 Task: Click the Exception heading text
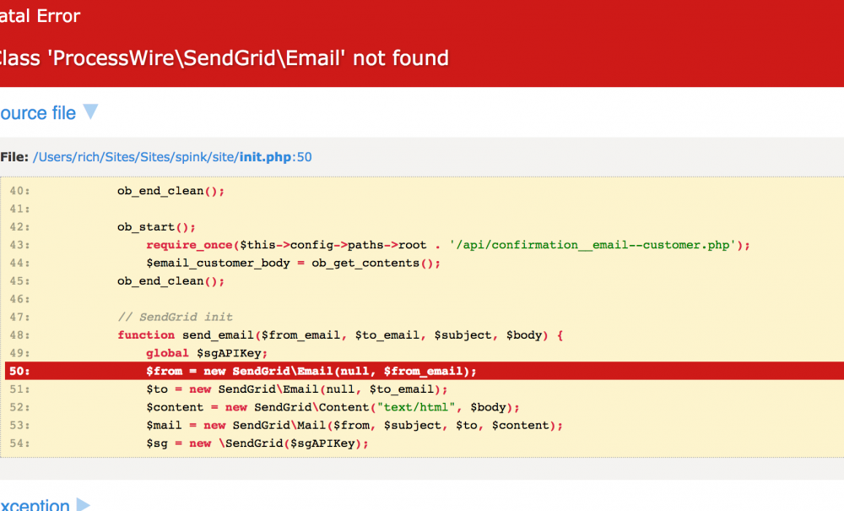point(35,505)
